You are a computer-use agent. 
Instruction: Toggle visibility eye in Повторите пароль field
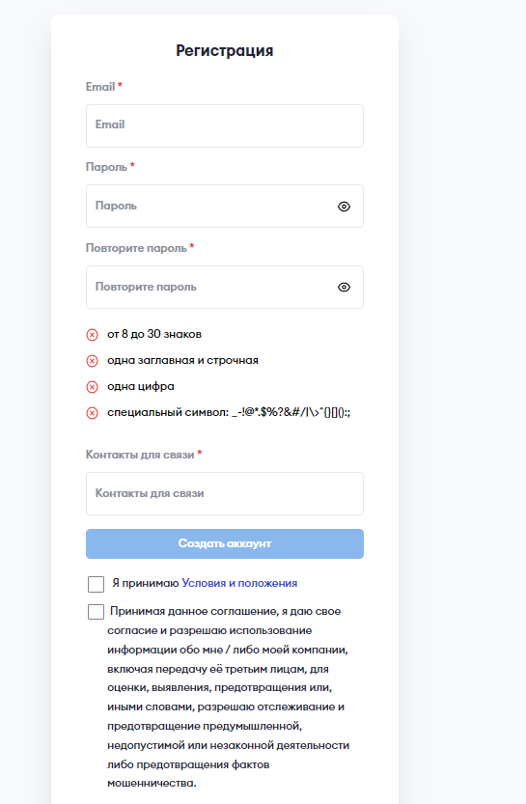coord(344,288)
